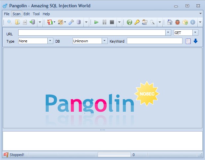Expand dropdown arrow next to flag box icon
The height and width of the screenshot is (160, 205).
pyautogui.click(x=54, y=22)
